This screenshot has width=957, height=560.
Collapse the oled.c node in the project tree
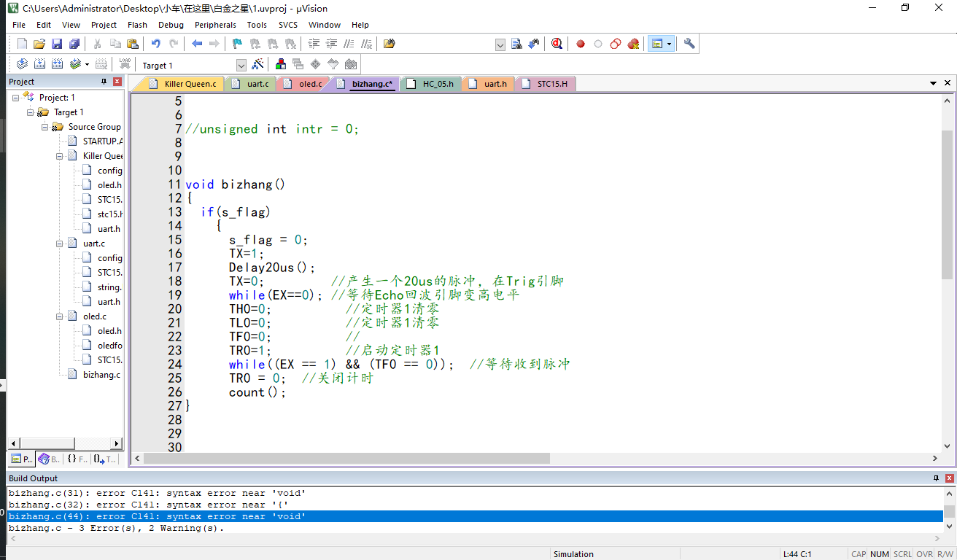[x=59, y=316]
